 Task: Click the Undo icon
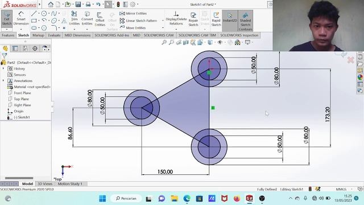coord(98,4)
